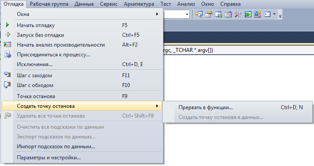Expand the Command Window button's dropdown arrow
The height and width of the screenshot is (166, 314).
(274, 14)
